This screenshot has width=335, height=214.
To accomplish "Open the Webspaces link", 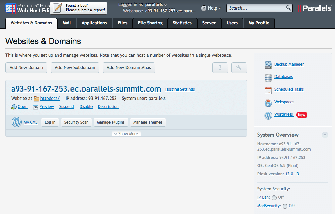I will [x=284, y=102].
